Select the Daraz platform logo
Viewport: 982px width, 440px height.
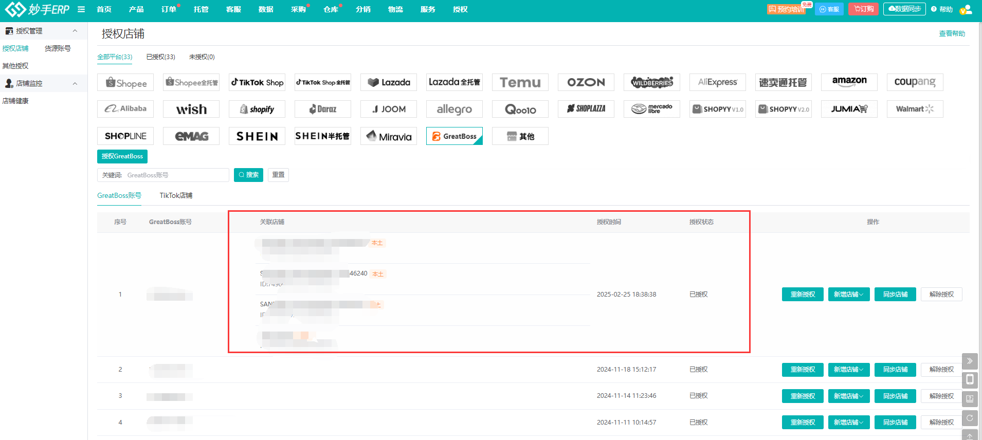pyautogui.click(x=323, y=109)
